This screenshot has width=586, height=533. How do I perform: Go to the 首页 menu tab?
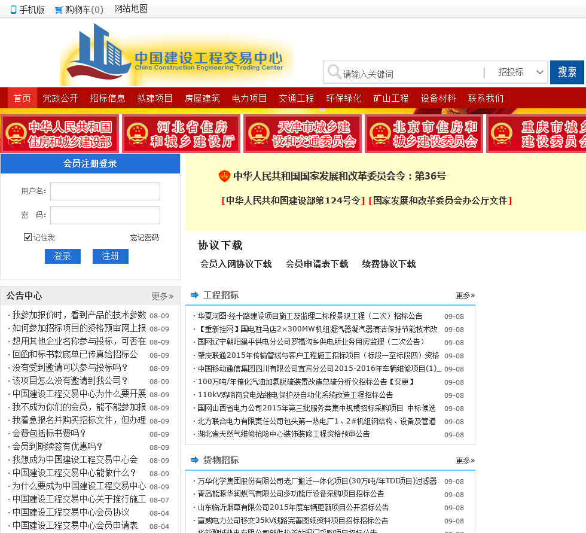(x=23, y=98)
